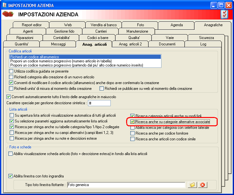
Task: Toggle Ricerca anche su categorie alternative associate
Action: 132,122
